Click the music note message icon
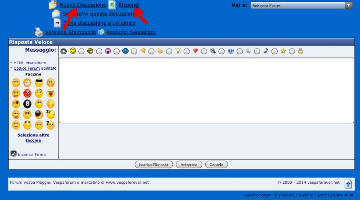The image size is (360, 200). click(x=265, y=51)
